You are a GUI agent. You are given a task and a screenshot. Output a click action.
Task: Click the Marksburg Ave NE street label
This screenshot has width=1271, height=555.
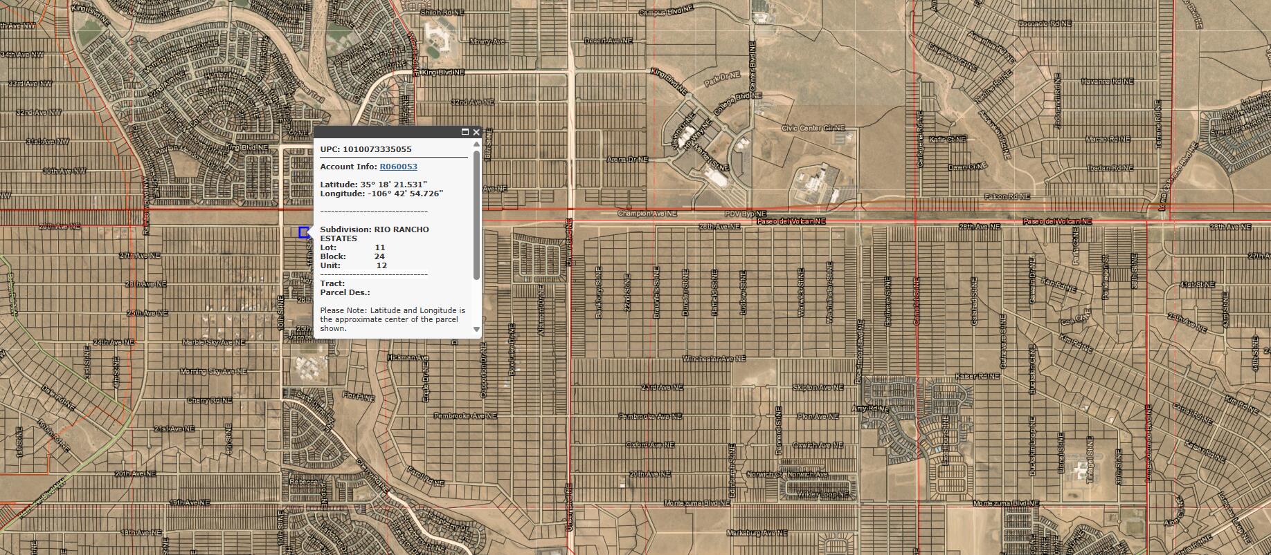point(757,533)
